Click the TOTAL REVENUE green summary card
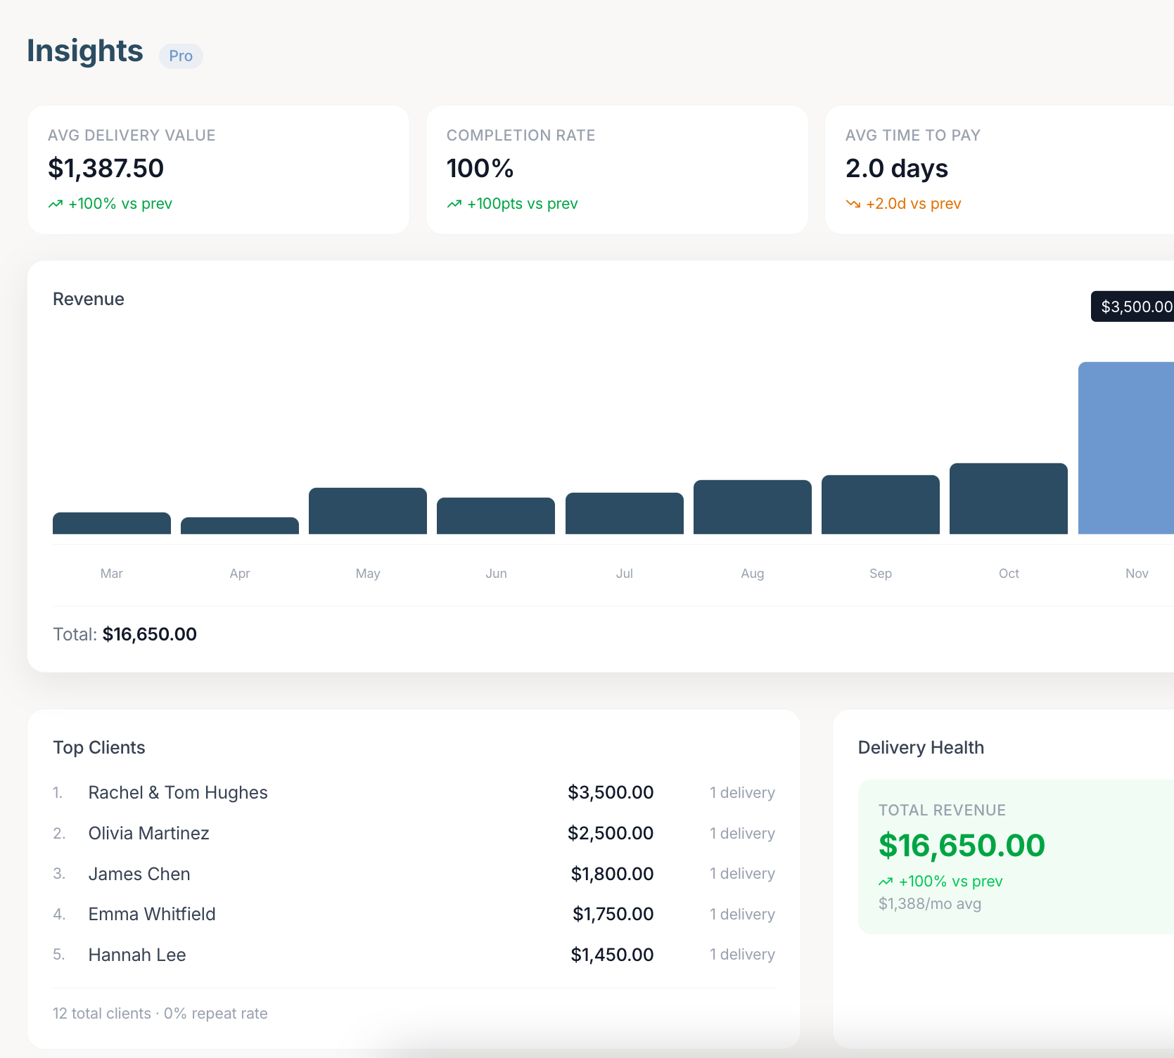This screenshot has height=1058, width=1174. 1015,858
